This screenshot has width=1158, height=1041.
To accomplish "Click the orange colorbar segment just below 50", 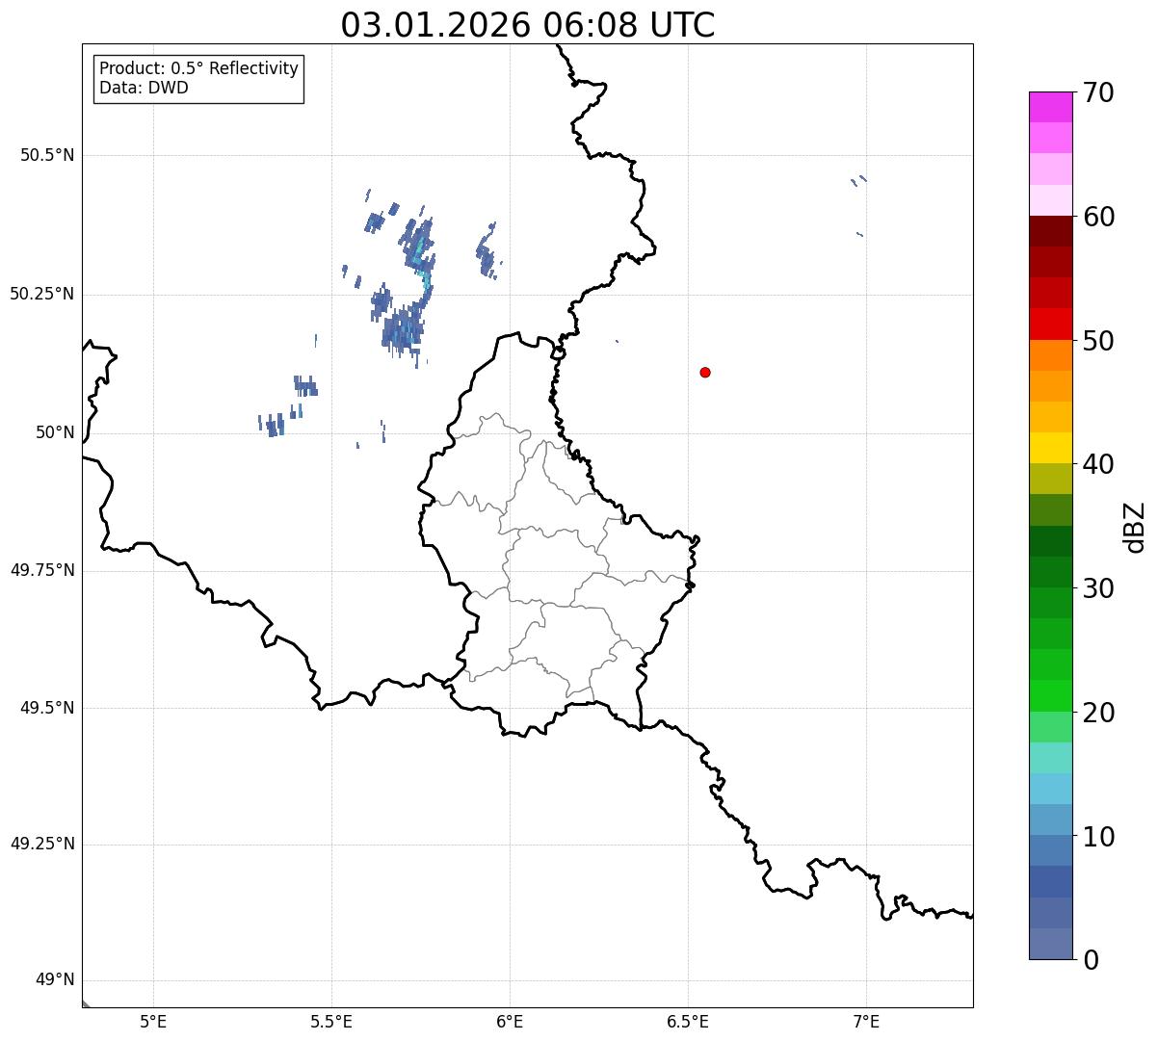I will (1051, 355).
